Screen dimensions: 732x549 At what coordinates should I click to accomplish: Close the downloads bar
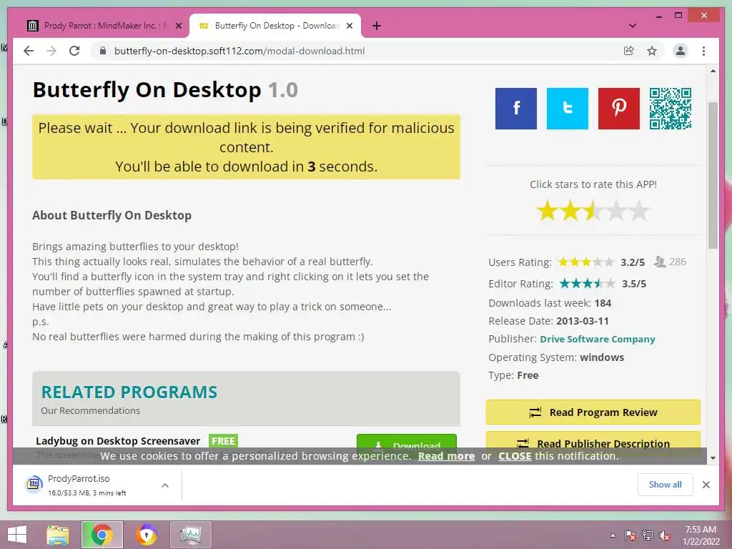click(706, 485)
